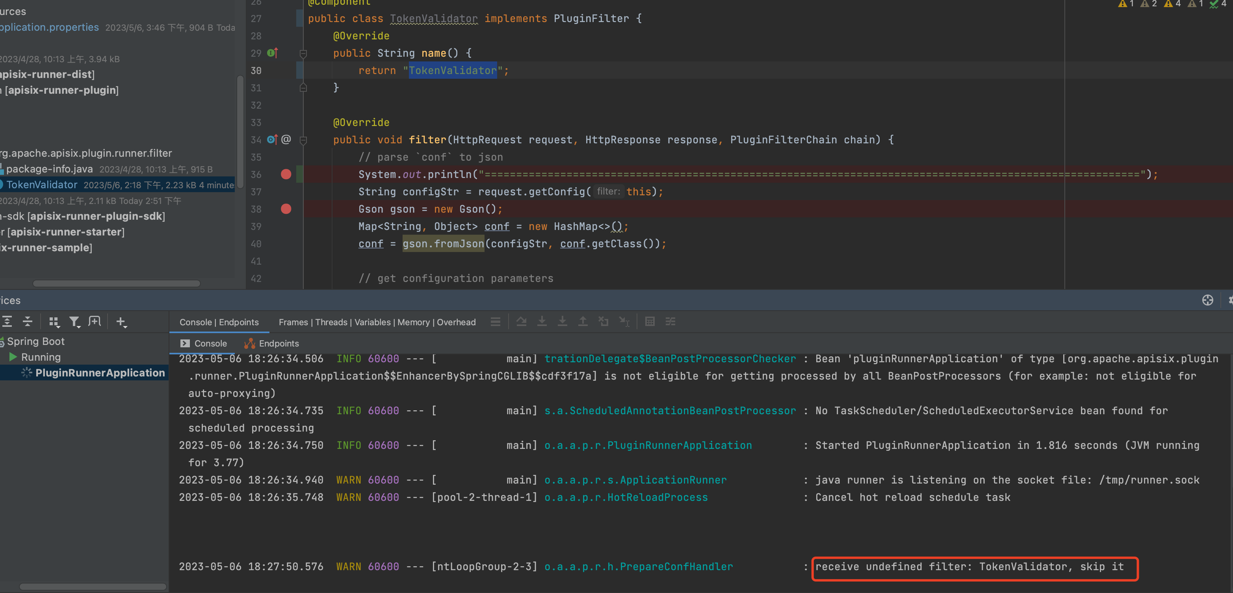Image resolution: width=1233 pixels, height=593 pixels.
Task: Open the Group By icon in the Services toolbar
Action: coord(54,322)
